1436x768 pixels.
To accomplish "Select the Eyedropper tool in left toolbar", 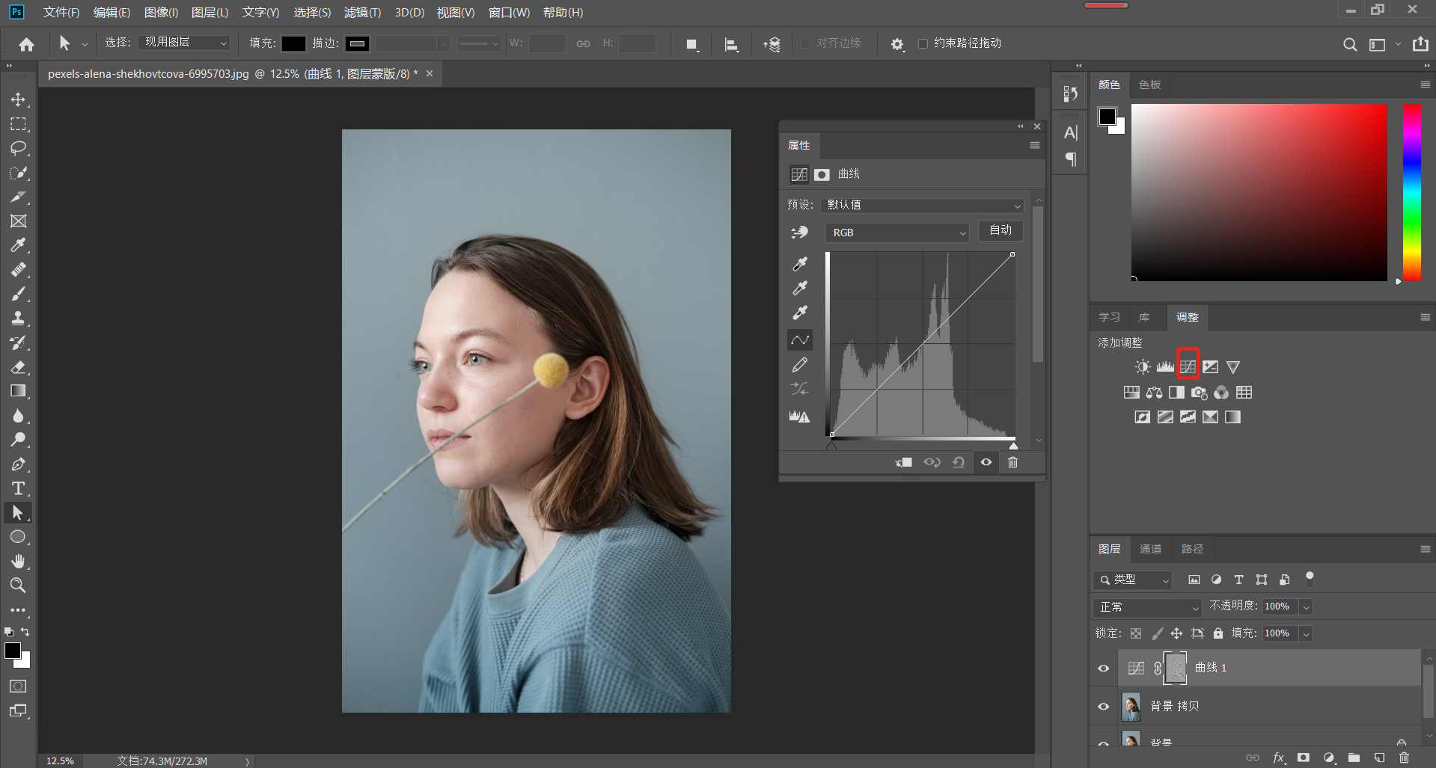I will (18, 245).
